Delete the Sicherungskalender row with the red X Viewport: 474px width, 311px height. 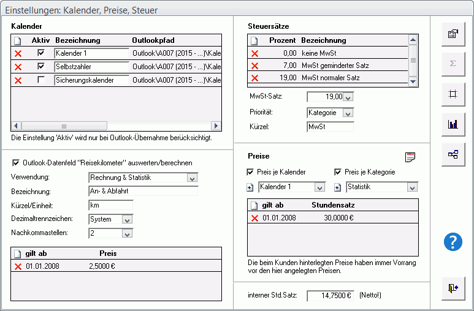coord(18,80)
